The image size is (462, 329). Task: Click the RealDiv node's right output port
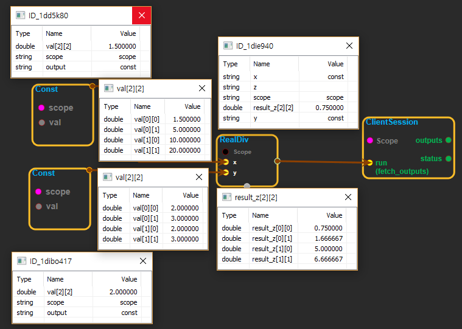[x=278, y=161]
